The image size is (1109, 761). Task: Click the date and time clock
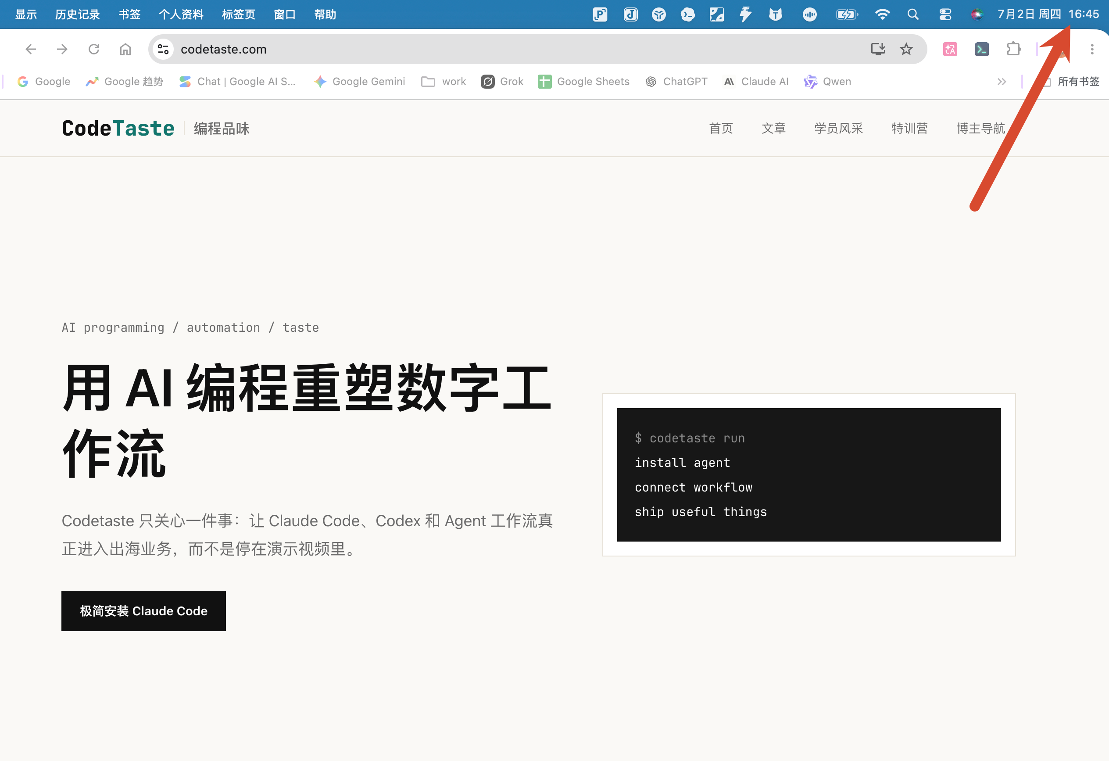coord(1048,14)
